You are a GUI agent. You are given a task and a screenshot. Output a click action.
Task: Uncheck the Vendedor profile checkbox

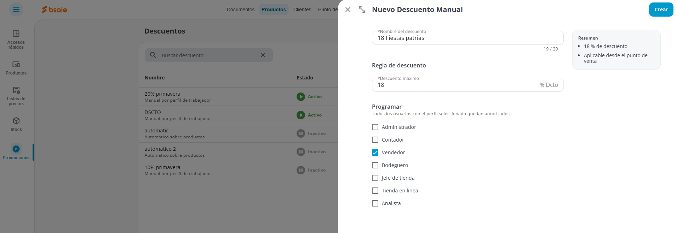375,153
